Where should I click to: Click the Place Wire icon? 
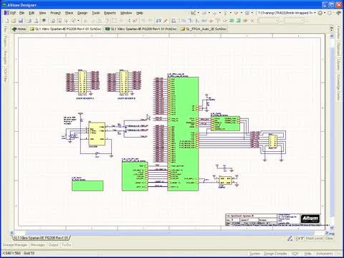[183, 21]
